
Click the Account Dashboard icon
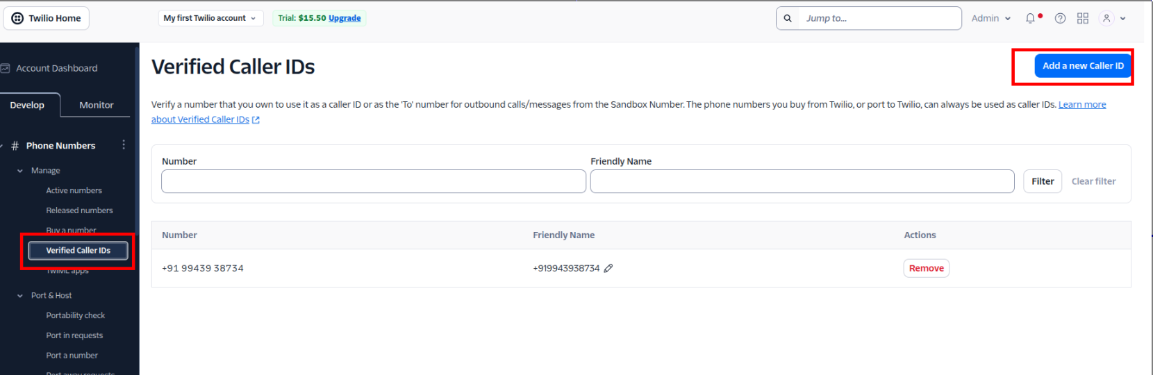coord(6,68)
